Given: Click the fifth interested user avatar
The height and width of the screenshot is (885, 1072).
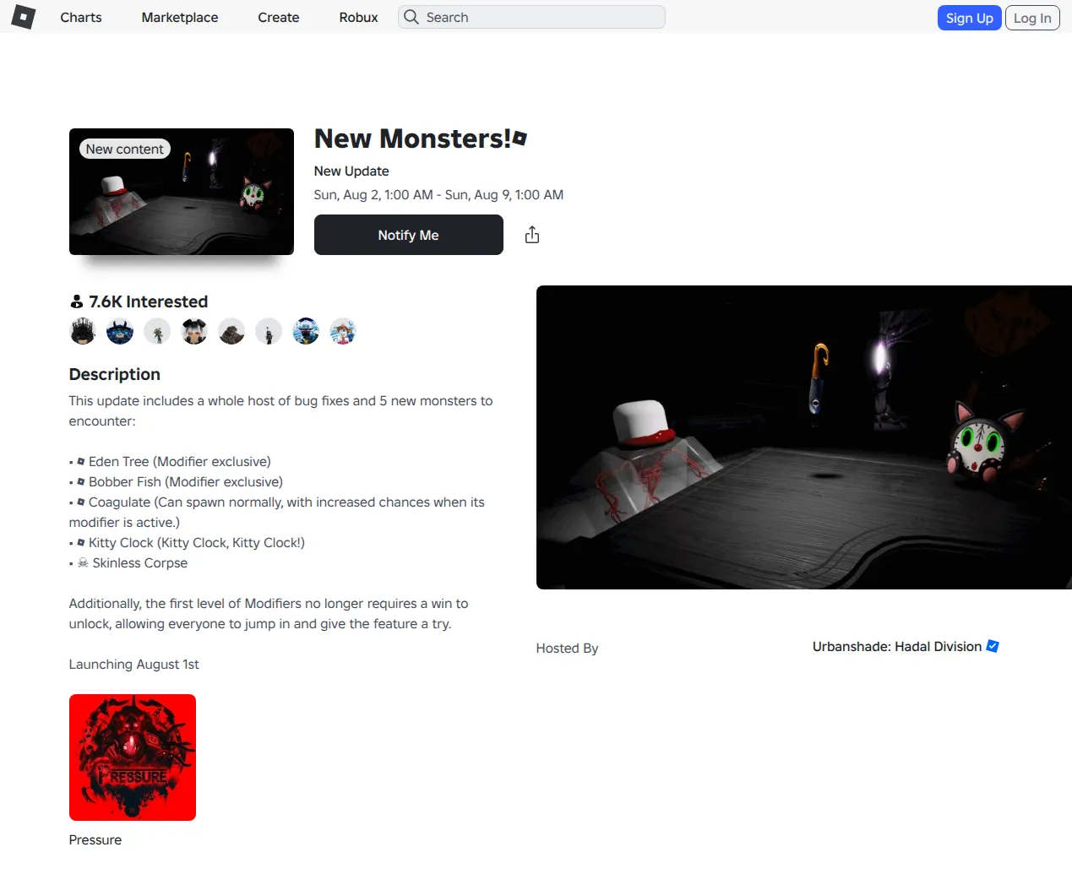Looking at the screenshot, I should 231,331.
